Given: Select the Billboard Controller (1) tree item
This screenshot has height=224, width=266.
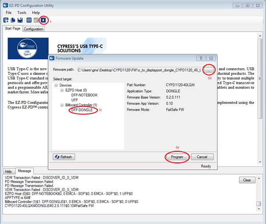Looking at the screenshot, I should coord(81,105).
